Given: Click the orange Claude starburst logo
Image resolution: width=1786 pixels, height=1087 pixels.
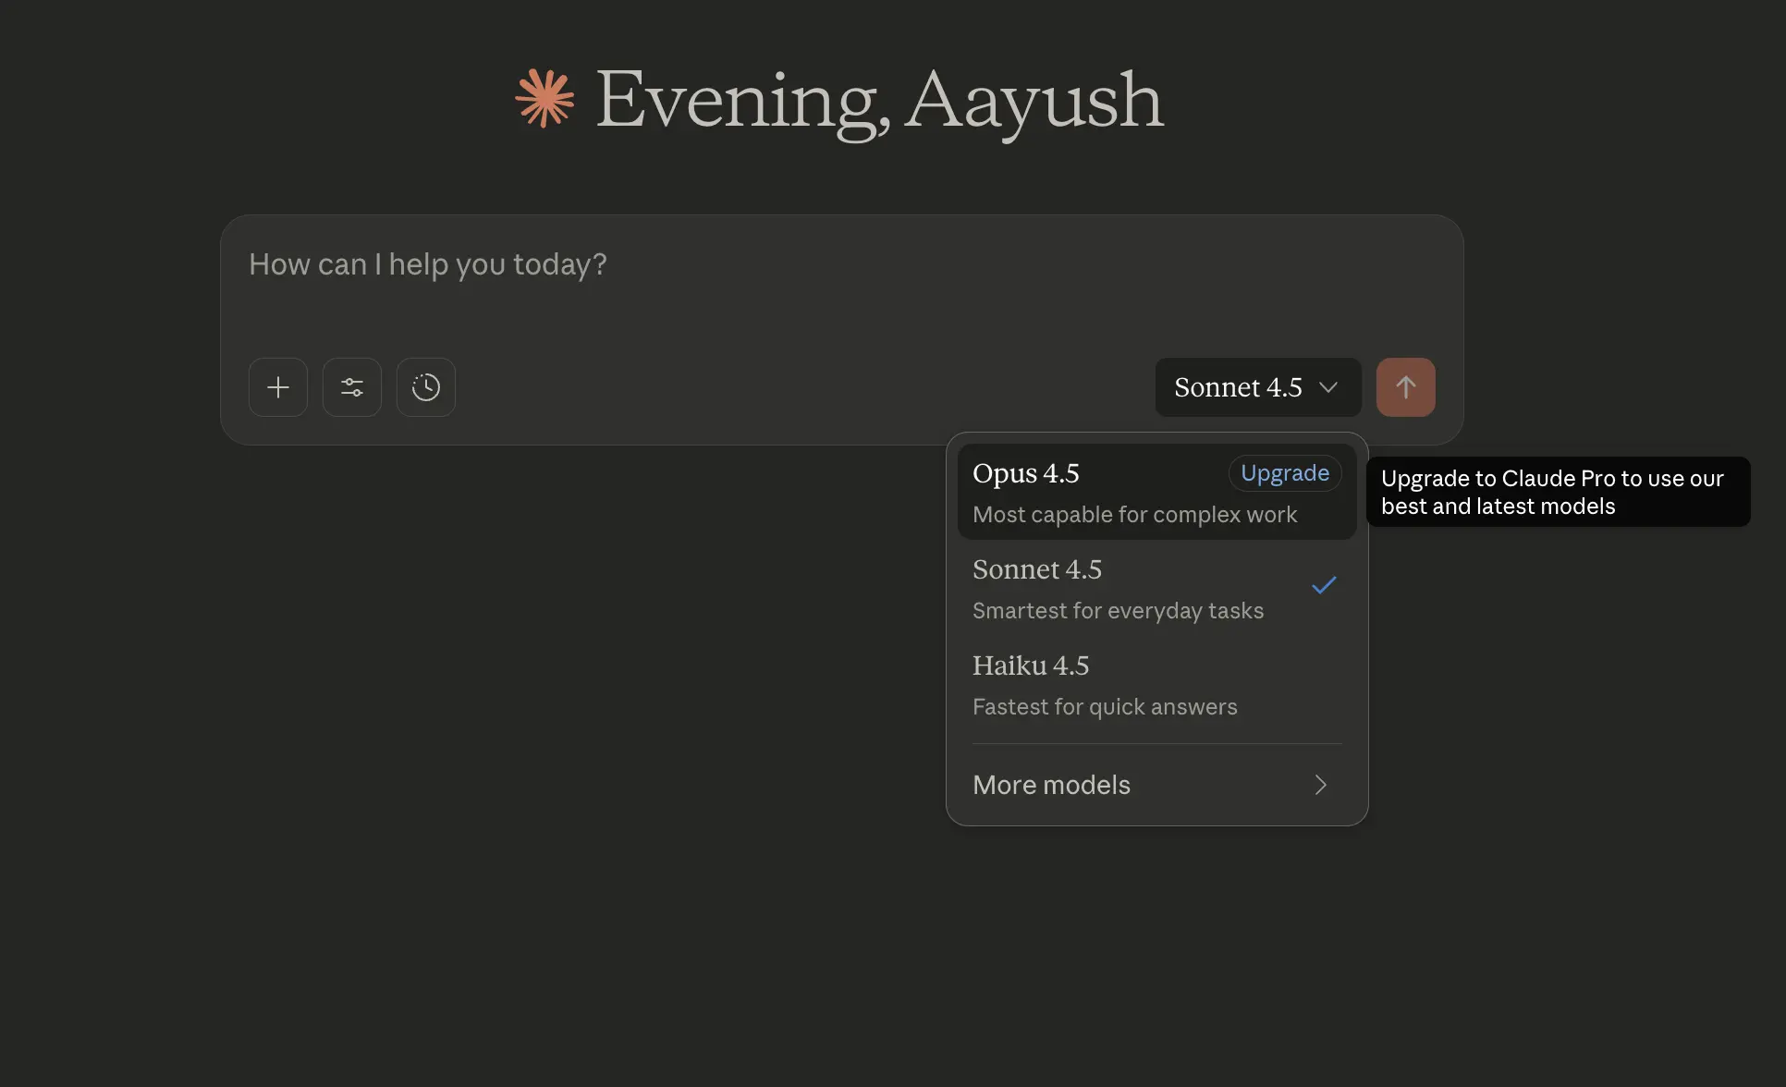Looking at the screenshot, I should click(x=544, y=98).
